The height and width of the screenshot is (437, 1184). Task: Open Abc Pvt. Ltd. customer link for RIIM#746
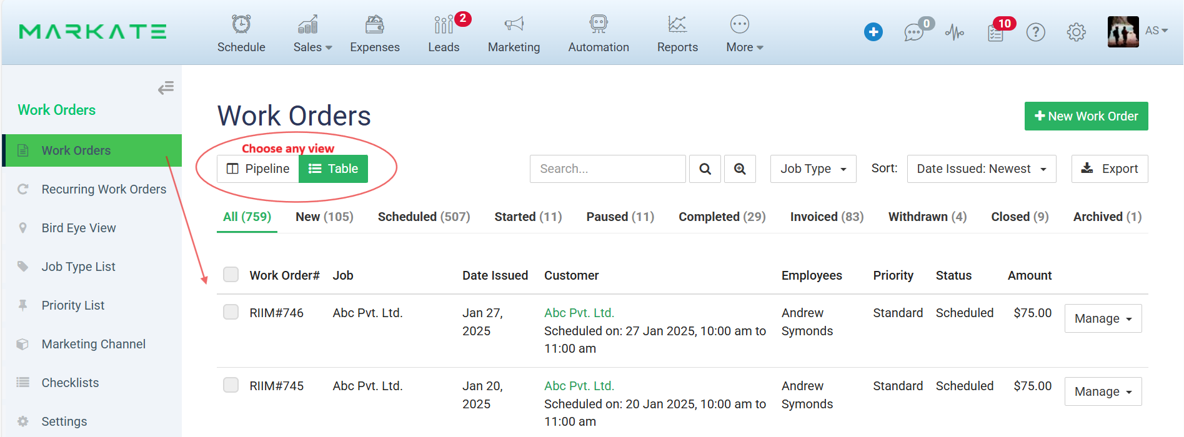pyautogui.click(x=579, y=313)
